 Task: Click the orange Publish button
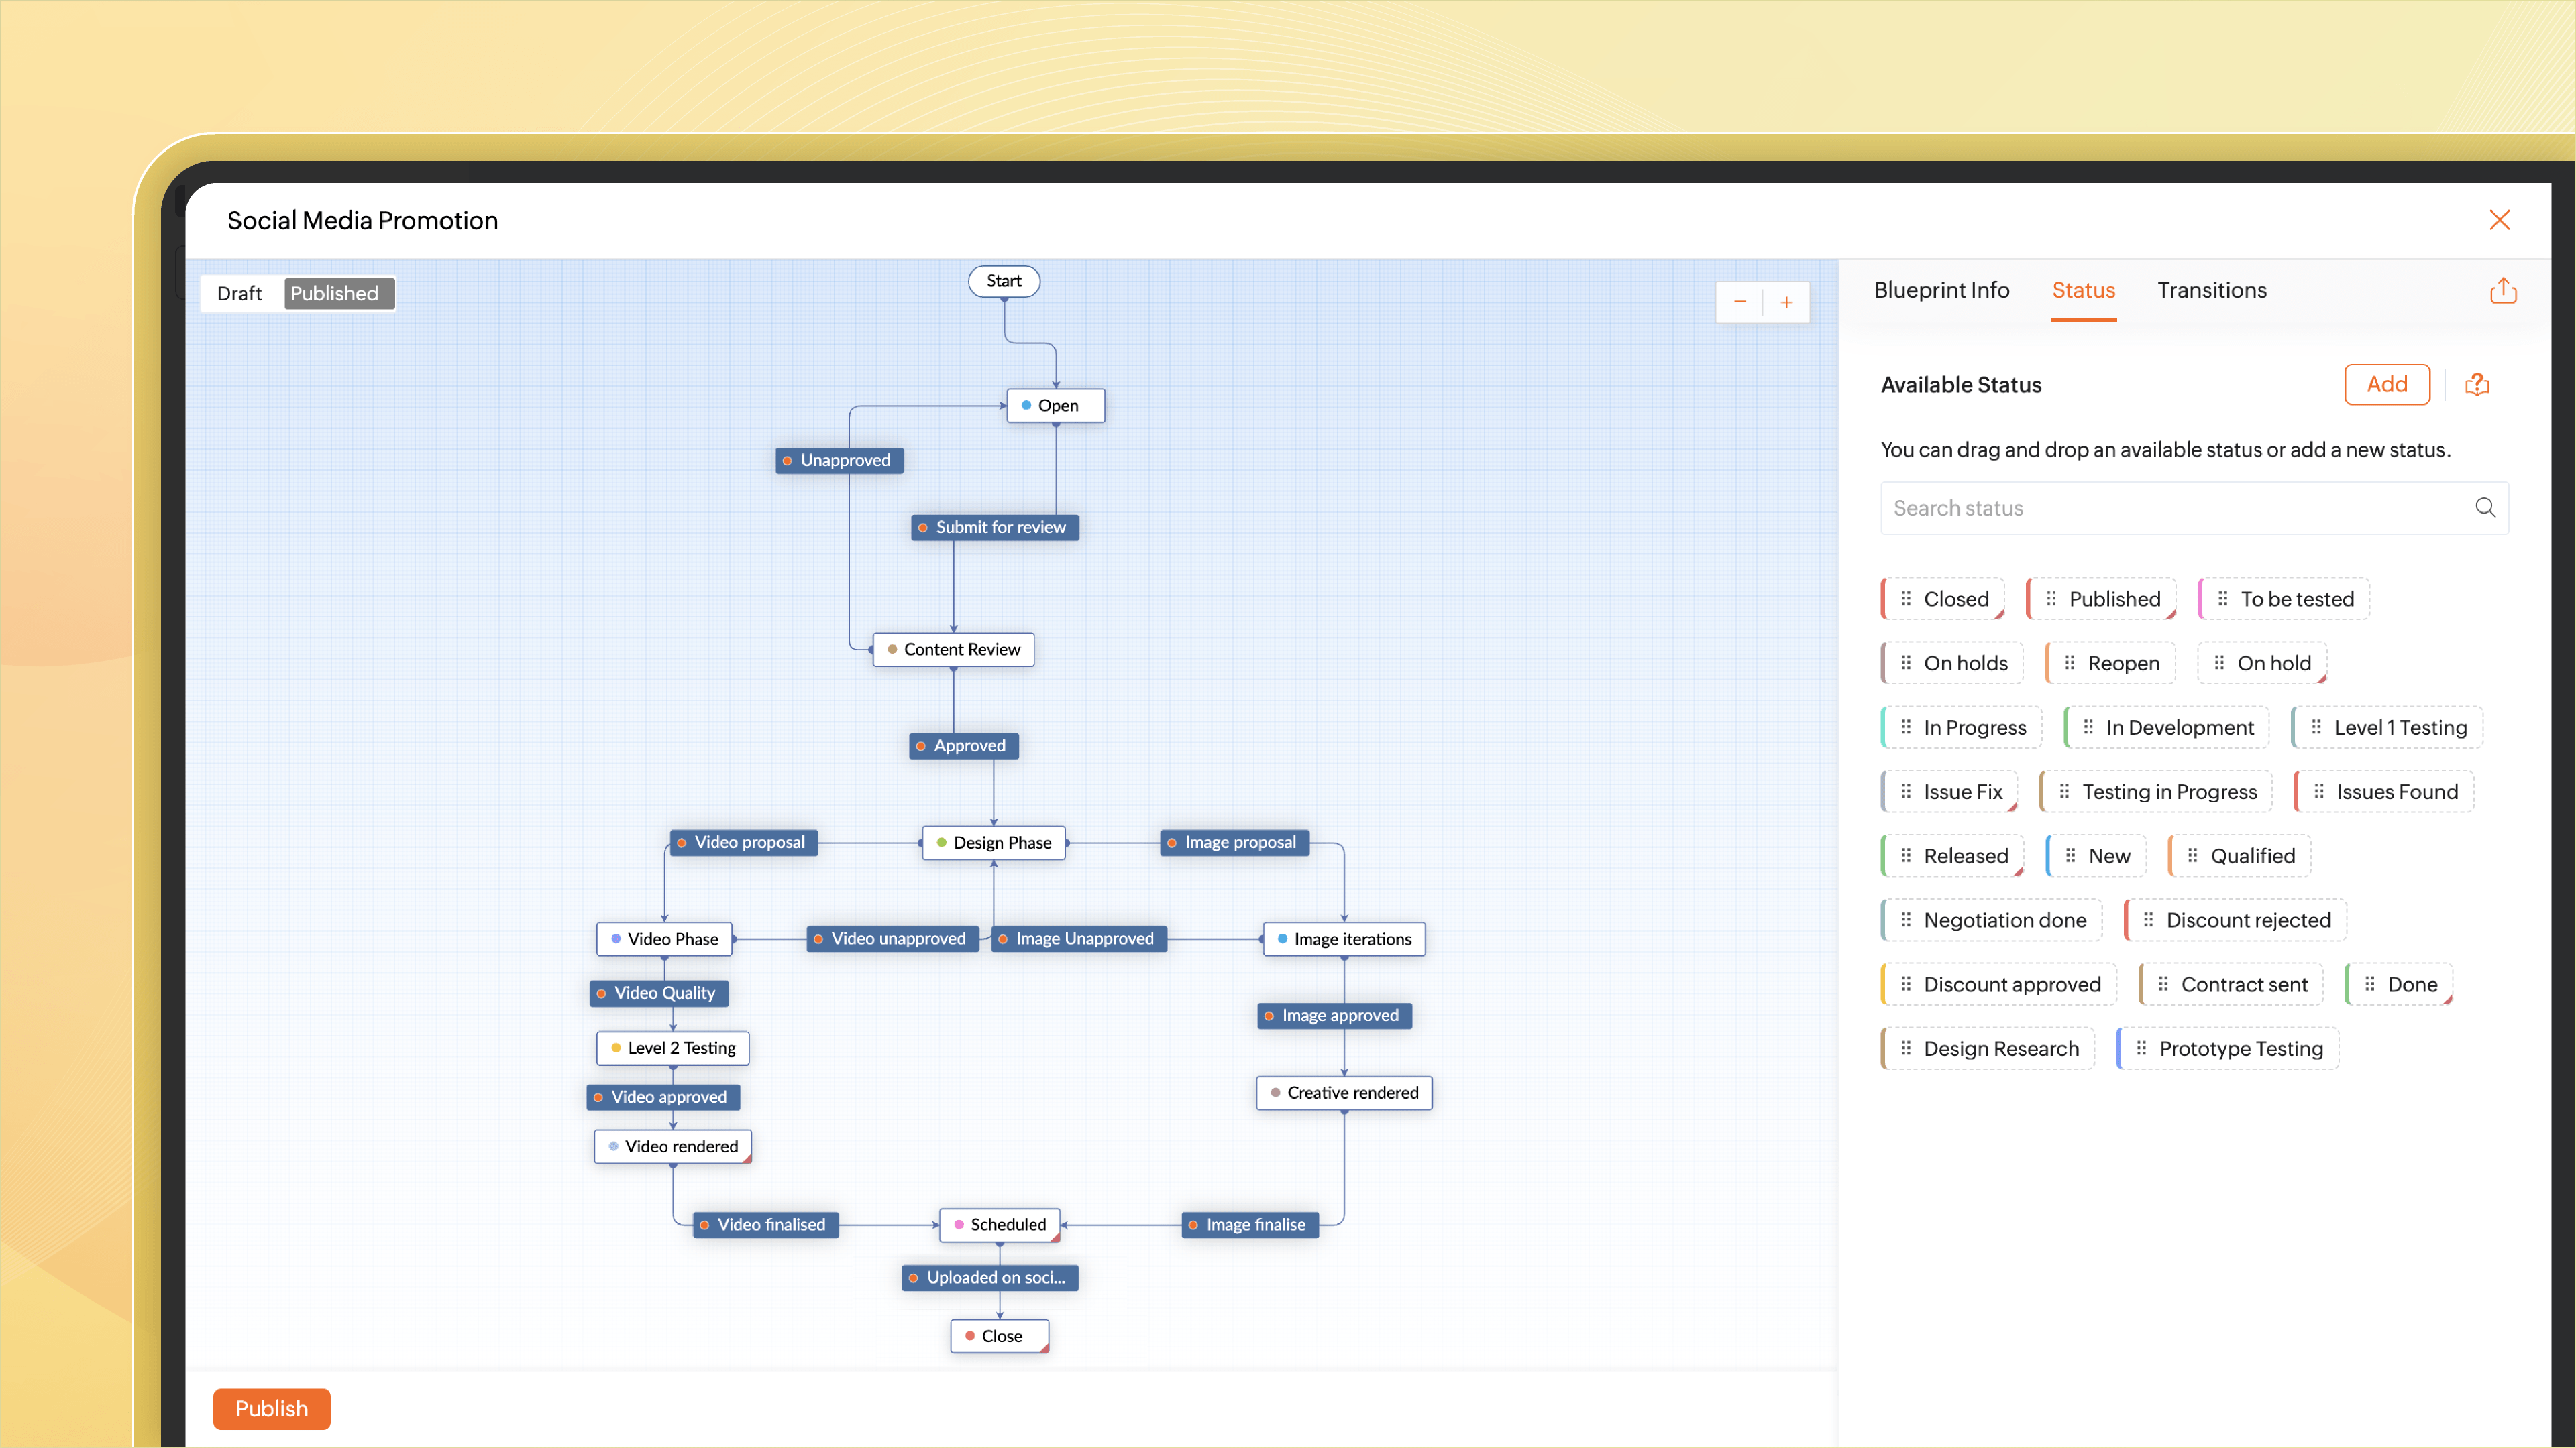(x=271, y=1408)
